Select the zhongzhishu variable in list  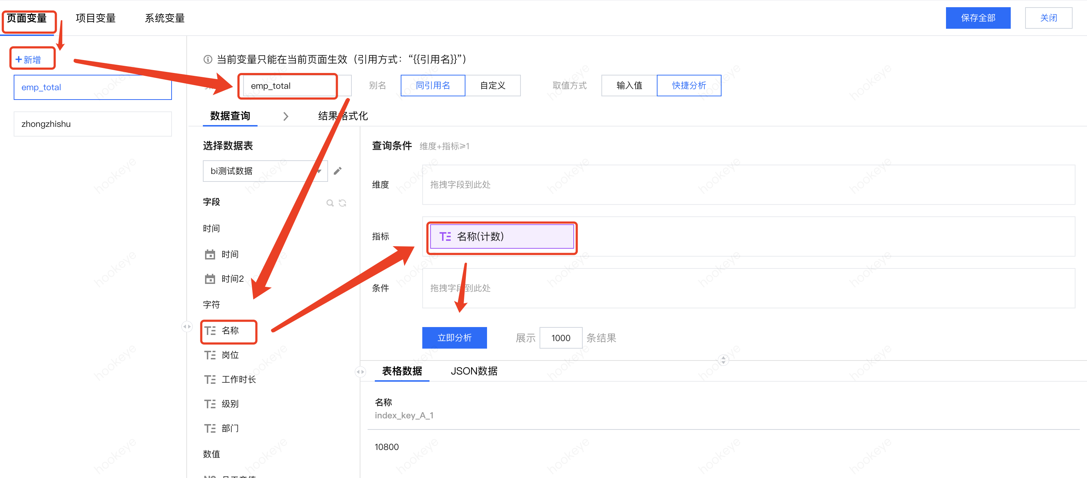pos(92,124)
